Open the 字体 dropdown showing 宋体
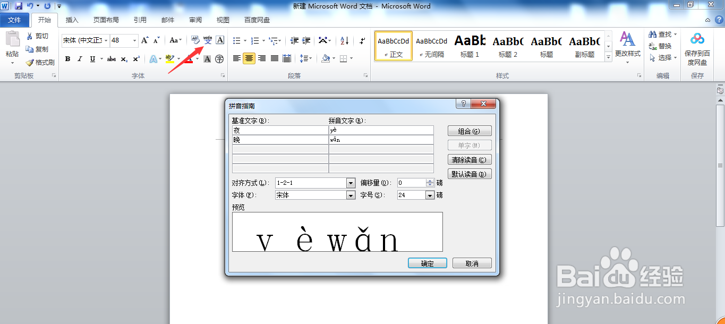This screenshot has width=725, height=324. pos(350,195)
